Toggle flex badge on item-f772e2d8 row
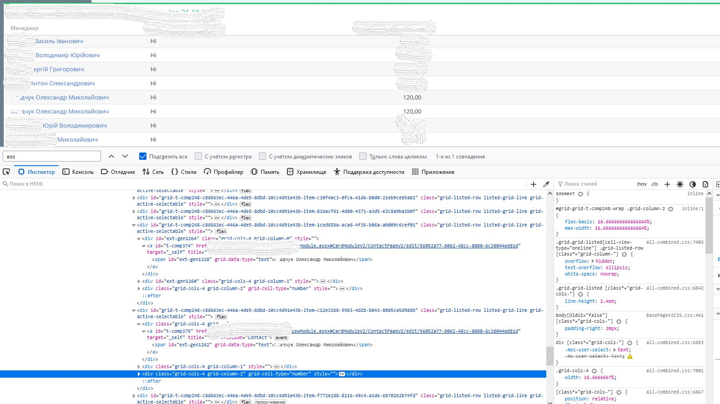Screen dimensions: 720x404 coord(246,402)
